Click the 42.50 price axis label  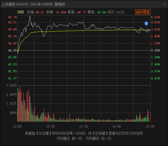(13, 71)
